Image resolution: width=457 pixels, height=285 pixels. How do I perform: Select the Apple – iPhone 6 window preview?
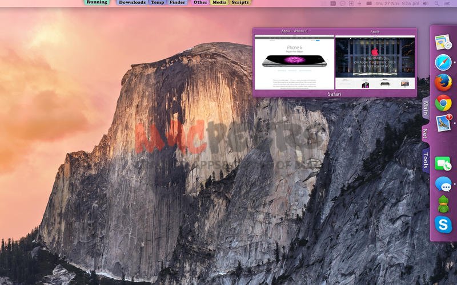click(x=294, y=62)
